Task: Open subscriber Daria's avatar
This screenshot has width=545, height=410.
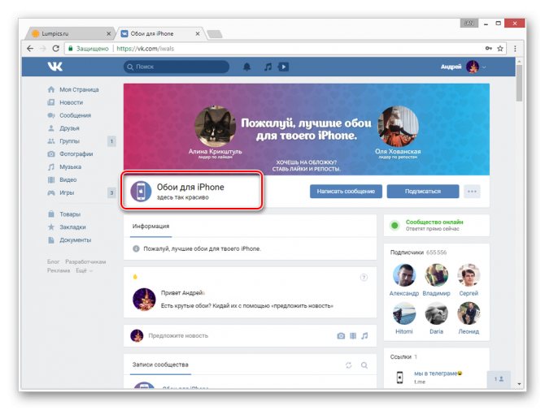Action: [x=437, y=313]
